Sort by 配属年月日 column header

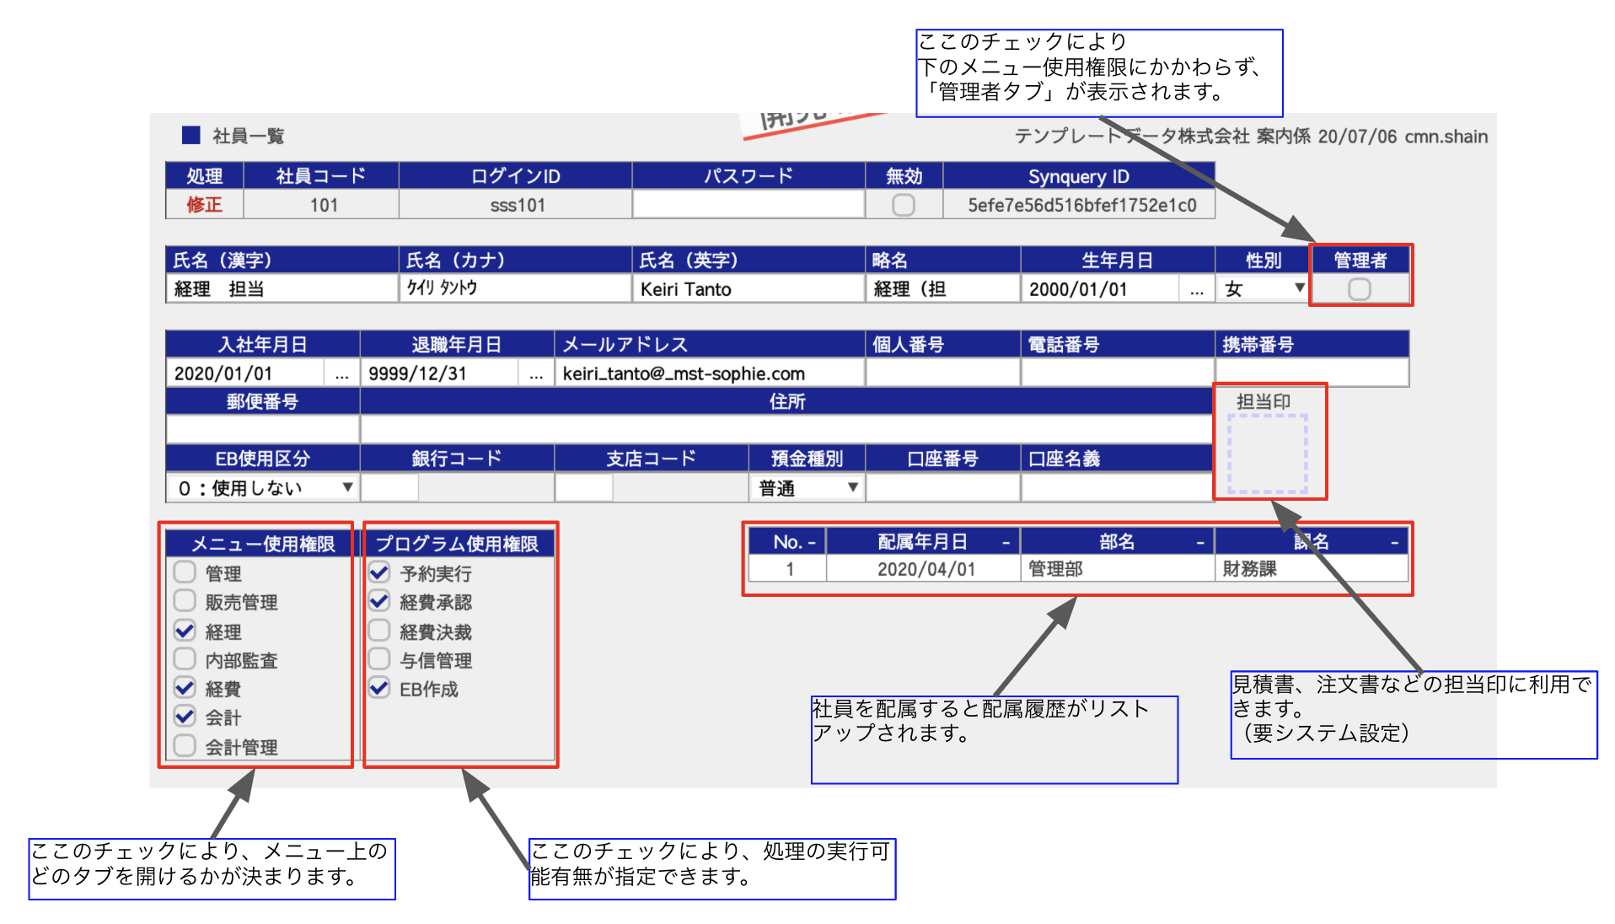click(x=923, y=542)
